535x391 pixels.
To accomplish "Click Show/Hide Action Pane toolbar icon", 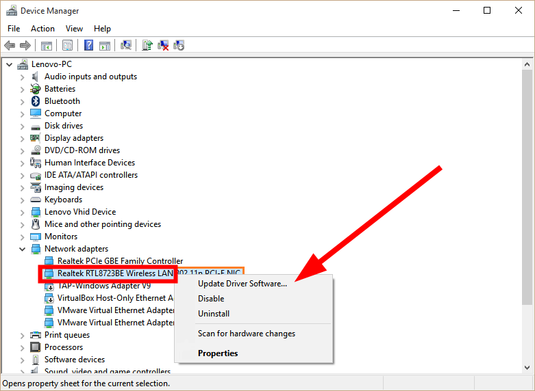I will pos(105,45).
